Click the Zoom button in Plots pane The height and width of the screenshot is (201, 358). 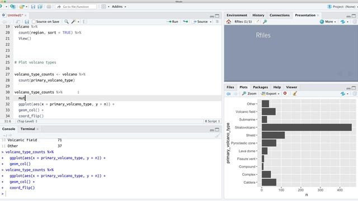coord(249,94)
